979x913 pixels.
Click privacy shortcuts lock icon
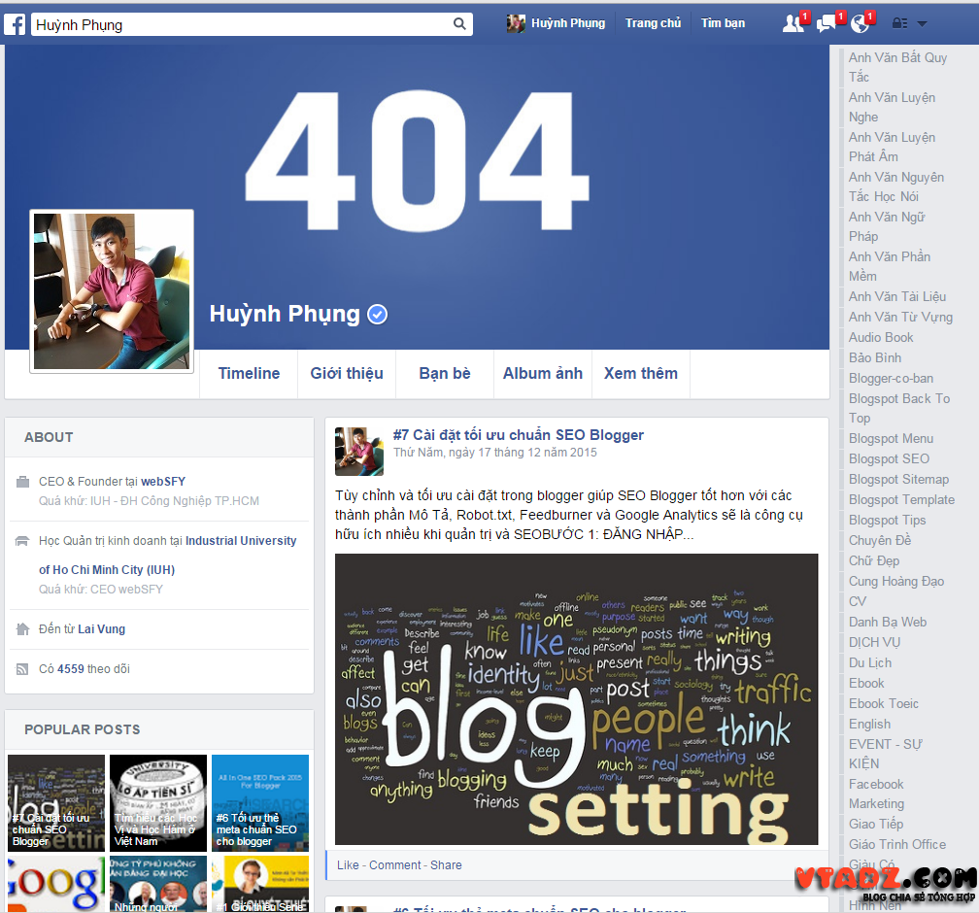[899, 23]
